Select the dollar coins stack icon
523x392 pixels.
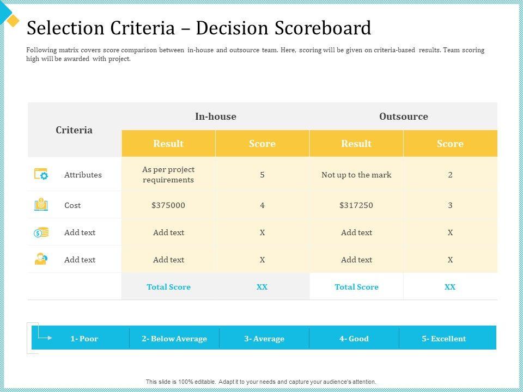tap(41, 232)
